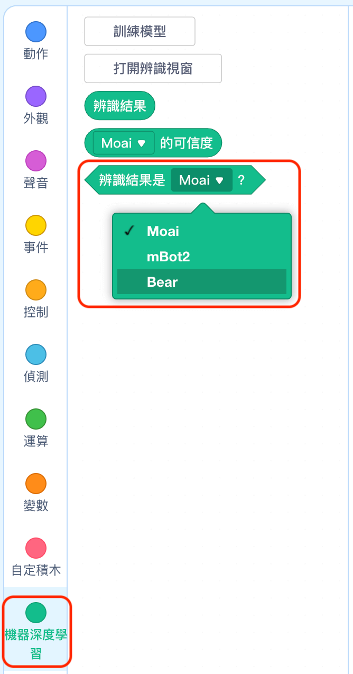Open the orange 控制 block category
The height and width of the screenshot is (674, 353).
(36, 290)
